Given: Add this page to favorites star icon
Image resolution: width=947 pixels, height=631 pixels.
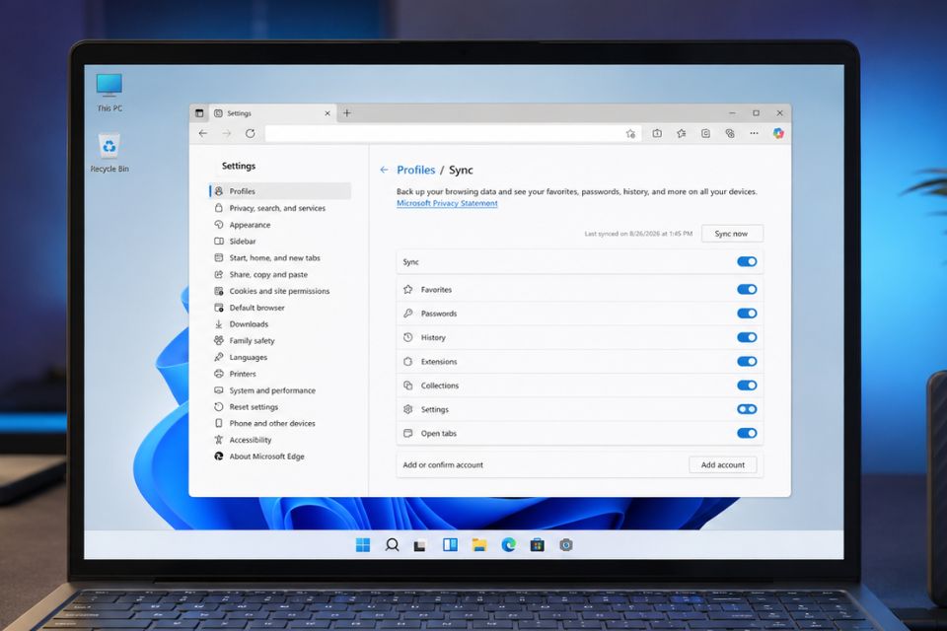Looking at the screenshot, I should [630, 133].
